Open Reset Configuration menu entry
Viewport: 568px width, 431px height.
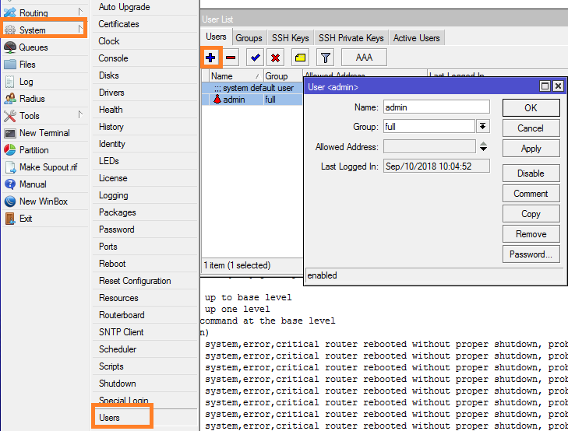click(x=145, y=281)
